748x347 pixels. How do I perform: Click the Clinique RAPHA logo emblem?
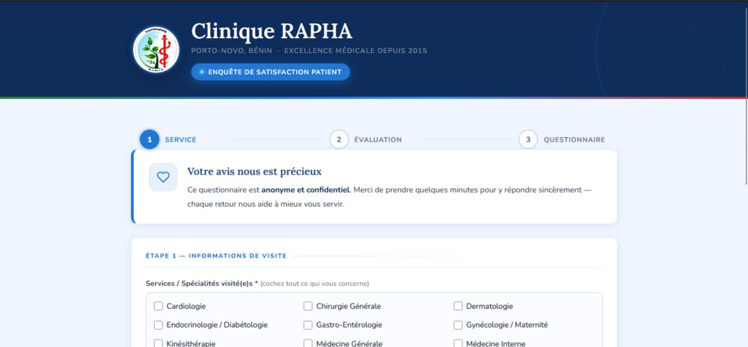(156, 49)
